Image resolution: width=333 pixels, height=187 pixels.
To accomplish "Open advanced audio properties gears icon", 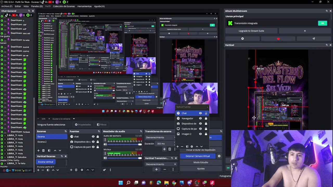I will tap(104, 170).
